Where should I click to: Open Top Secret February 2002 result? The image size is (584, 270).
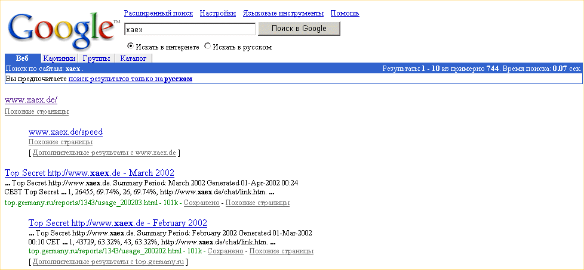tap(118, 223)
